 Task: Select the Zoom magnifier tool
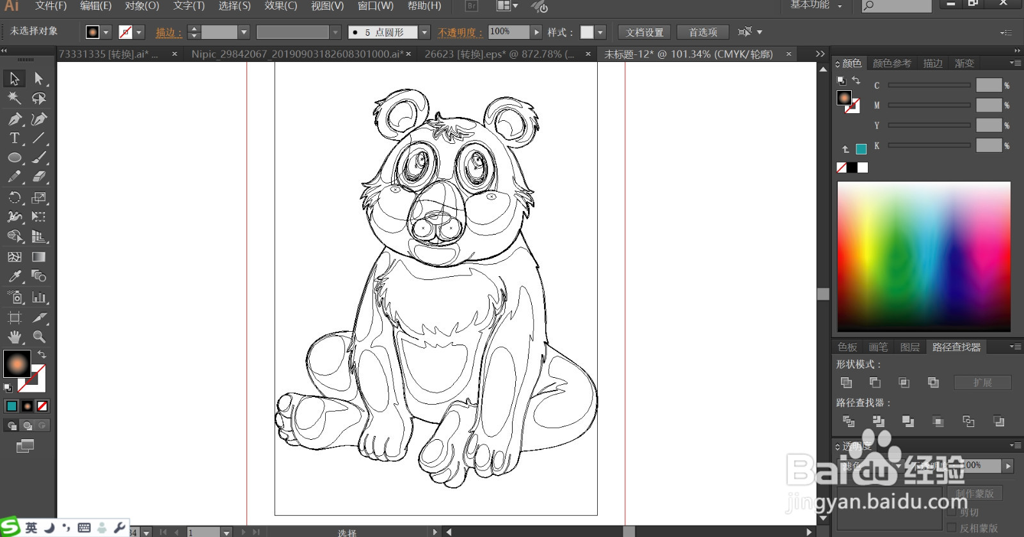point(38,337)
